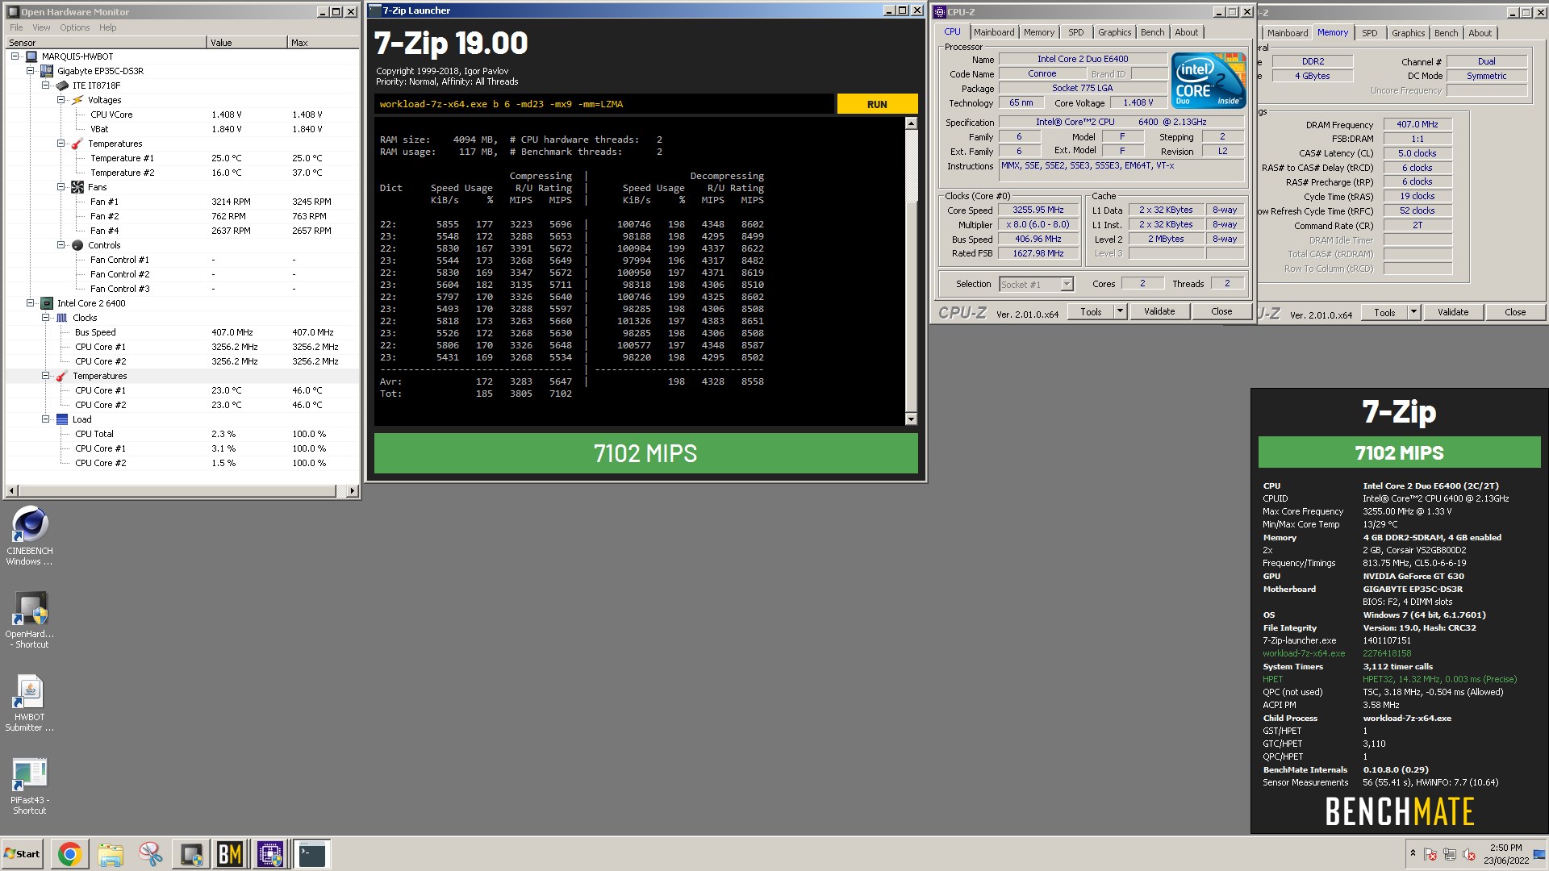Collapse the Controls group
The width and height of the screenshot is (1549, 871).
(x=61, y=245)
